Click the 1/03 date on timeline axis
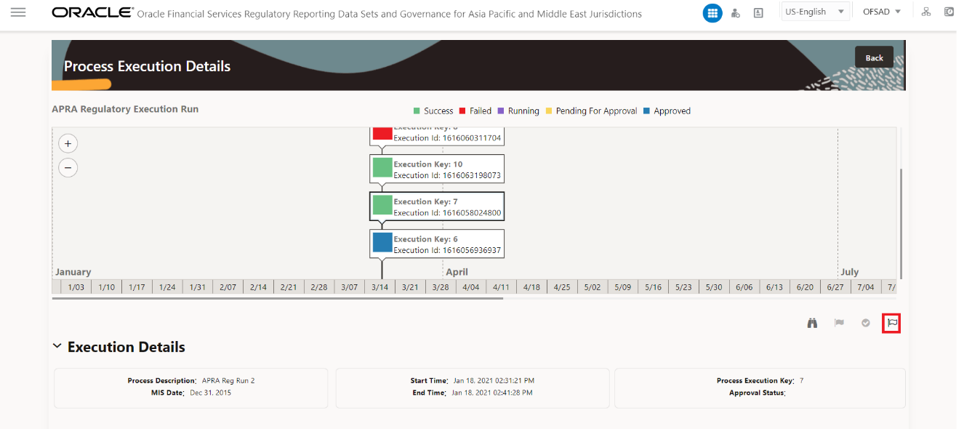This screenshot has height=429, width=964. pos(76,287)
